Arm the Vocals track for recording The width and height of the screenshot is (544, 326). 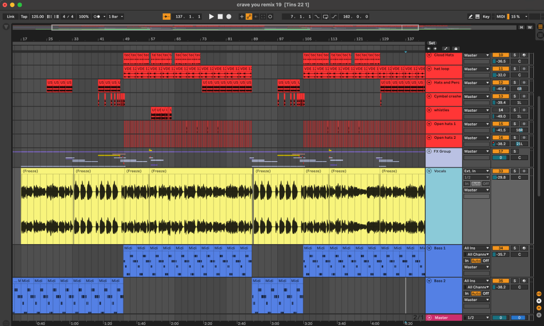tap(524, 171)
